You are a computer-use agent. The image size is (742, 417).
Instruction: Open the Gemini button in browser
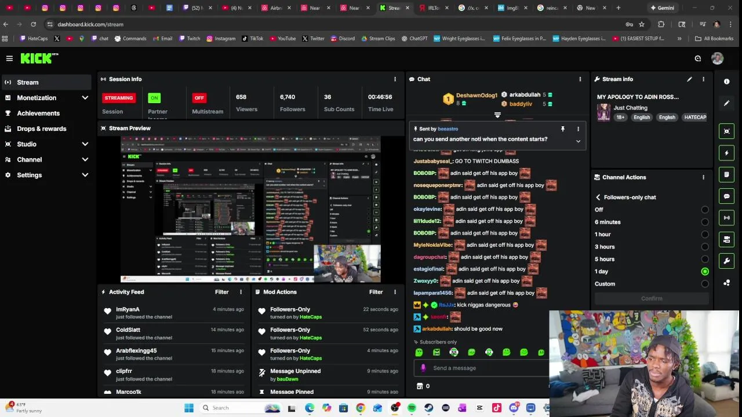(x=661, y=8)
